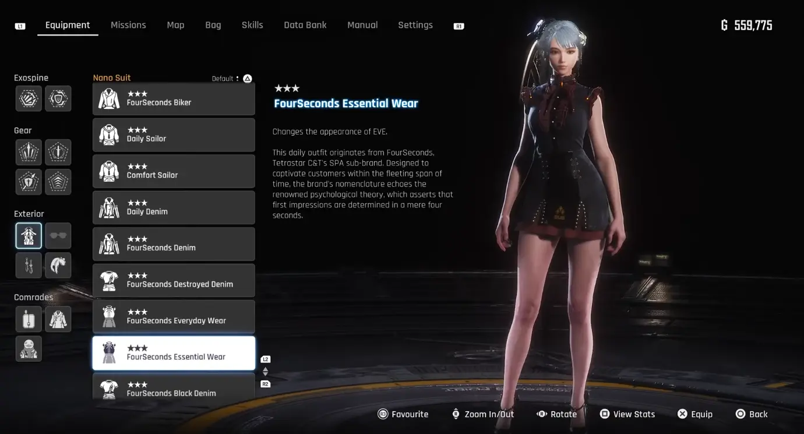Click the Back button

click(752, 414)
